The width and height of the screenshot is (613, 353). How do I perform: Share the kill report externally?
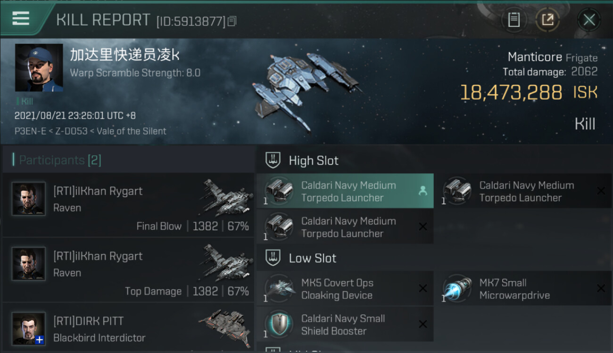pos(547,20)
